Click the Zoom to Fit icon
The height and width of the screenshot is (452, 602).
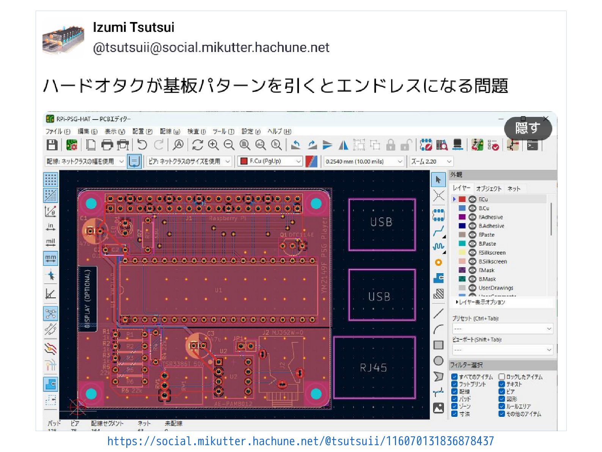click(245, 145)
